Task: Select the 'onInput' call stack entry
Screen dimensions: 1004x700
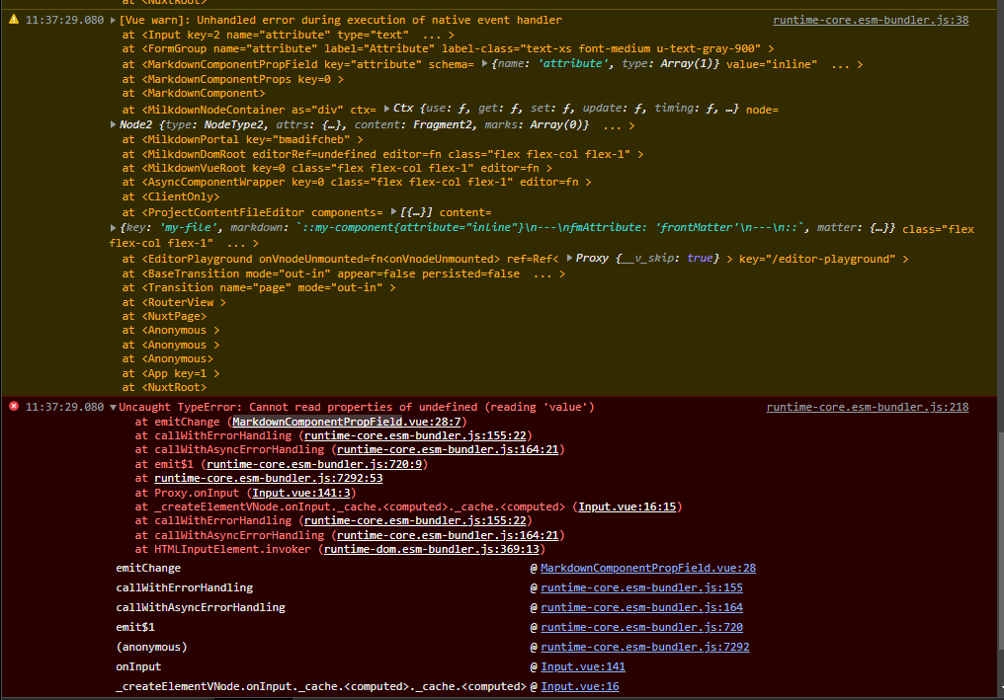Action: click(x=138, y=666)
